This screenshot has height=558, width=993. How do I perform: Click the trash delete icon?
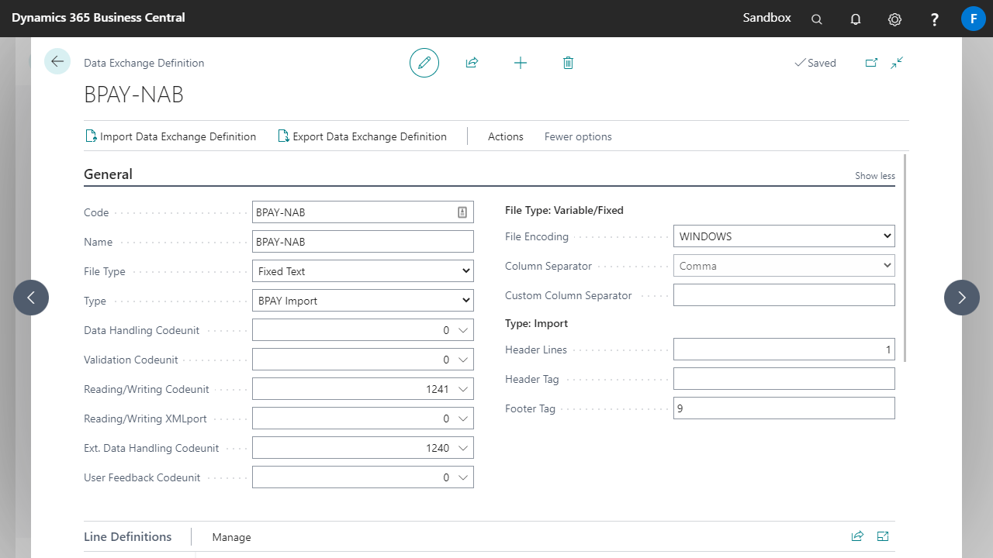(568, 63)
